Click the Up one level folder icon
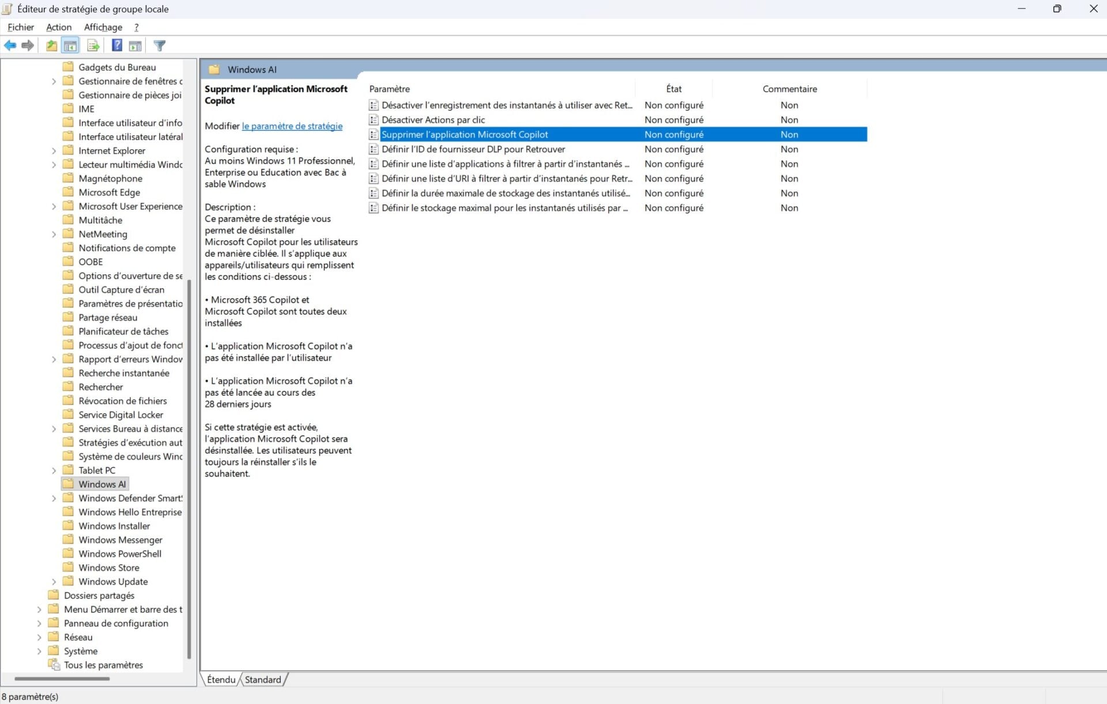The height and width of the screenshot is (704, 1107). tap(51, 46)
